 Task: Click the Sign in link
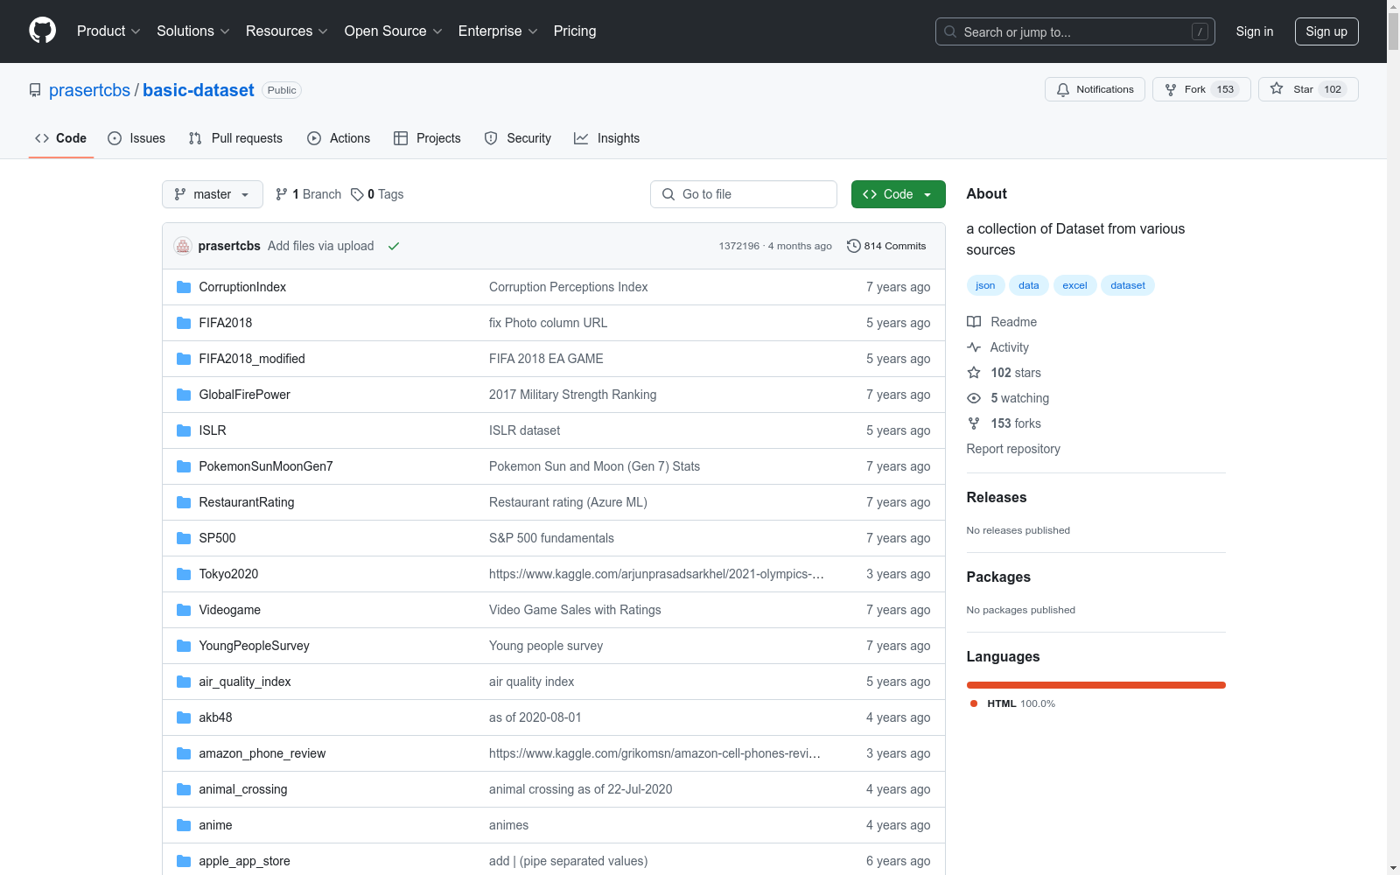click(x=1255, y=31)
